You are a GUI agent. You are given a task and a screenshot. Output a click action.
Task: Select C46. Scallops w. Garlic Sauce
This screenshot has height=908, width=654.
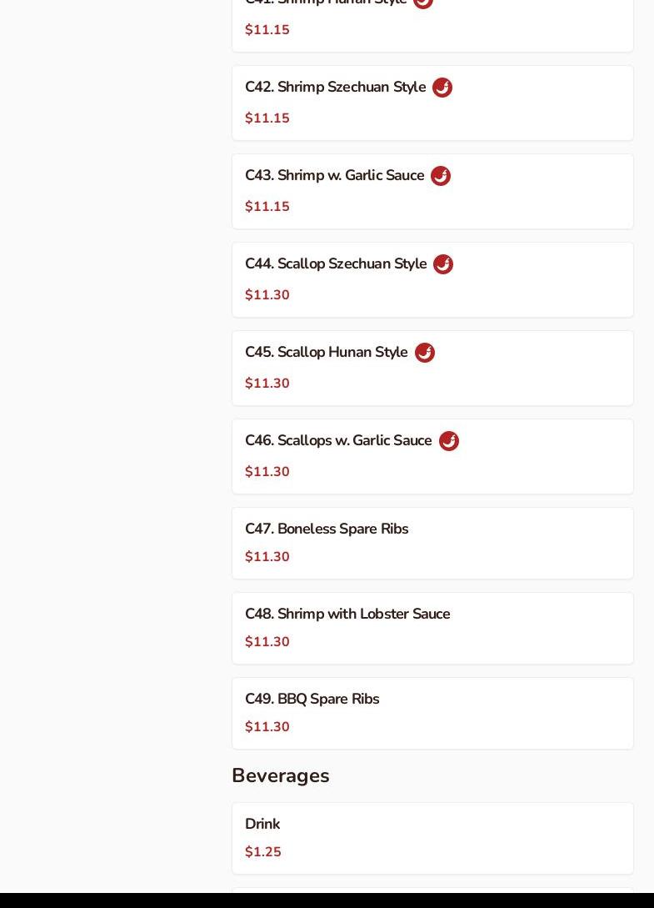338,441
